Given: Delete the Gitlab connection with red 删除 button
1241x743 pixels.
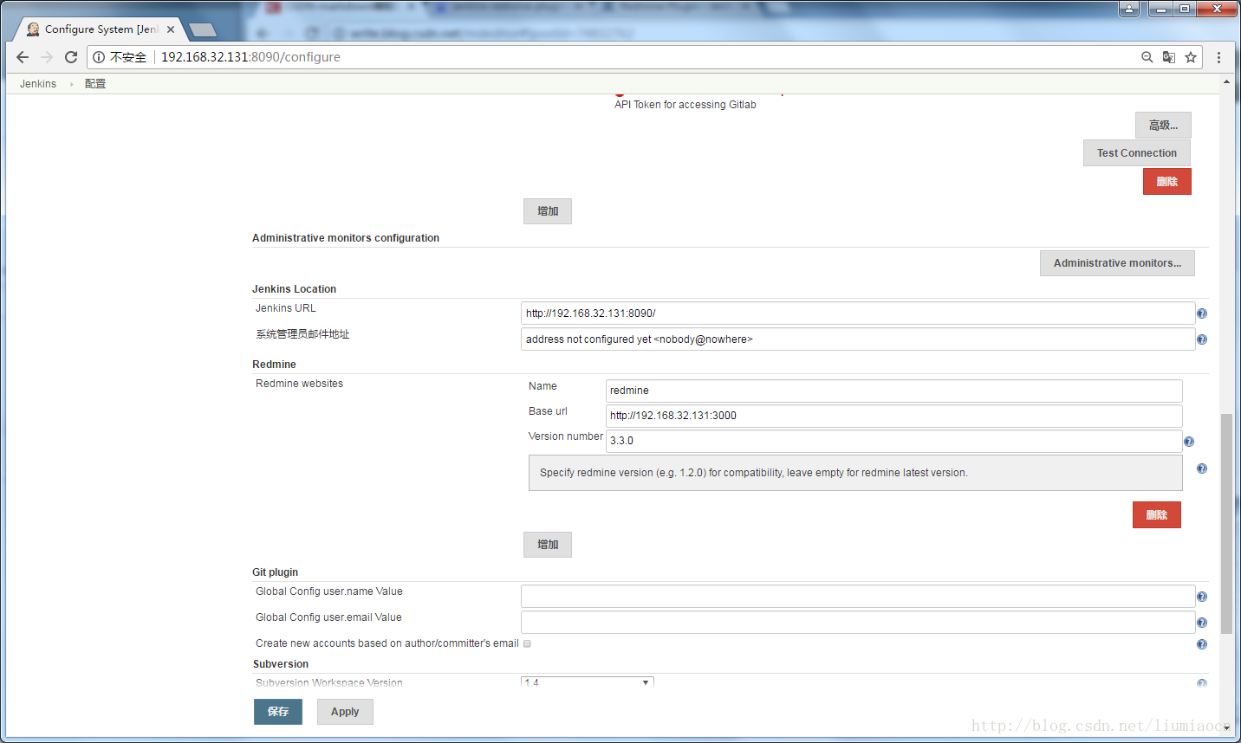Looking at the screenshot, I should 1167,182.
